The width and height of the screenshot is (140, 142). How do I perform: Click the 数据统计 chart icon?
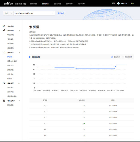click(x=4, y=52)
